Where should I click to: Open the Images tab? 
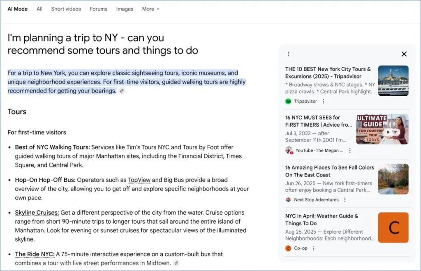pyautogui.click(x=125, y=9)
